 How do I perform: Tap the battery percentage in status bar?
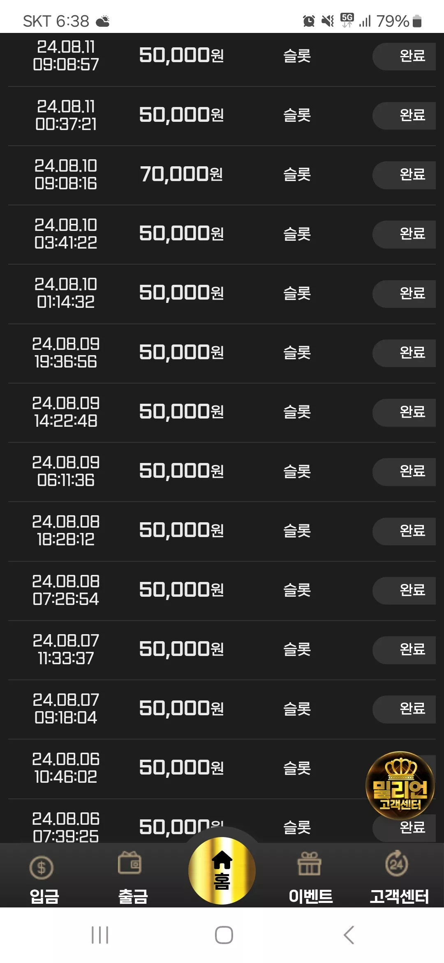pos(393,21)
